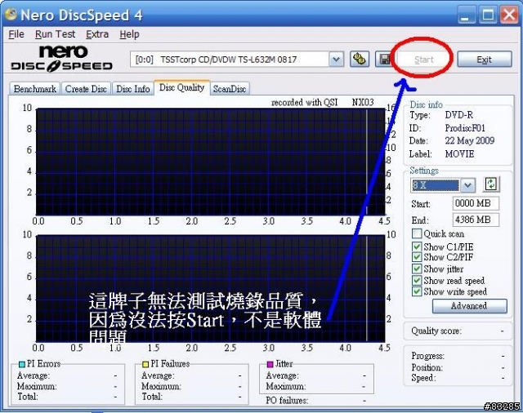Click the cyan PI Errors color swatch

[22, 364]
